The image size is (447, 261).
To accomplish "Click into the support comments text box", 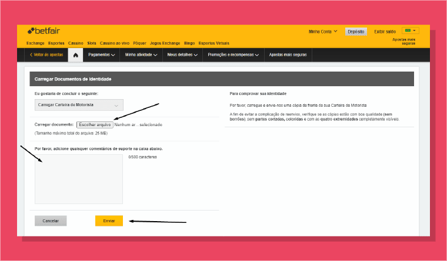I will (x=79, y=179).
